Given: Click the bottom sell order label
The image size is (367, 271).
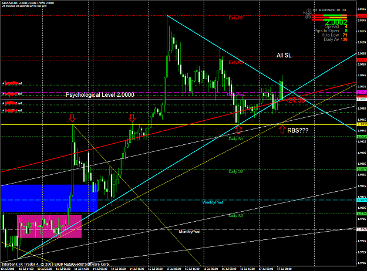Looking at the screenshot, I should pyautogui.click(x=12, y=110).
